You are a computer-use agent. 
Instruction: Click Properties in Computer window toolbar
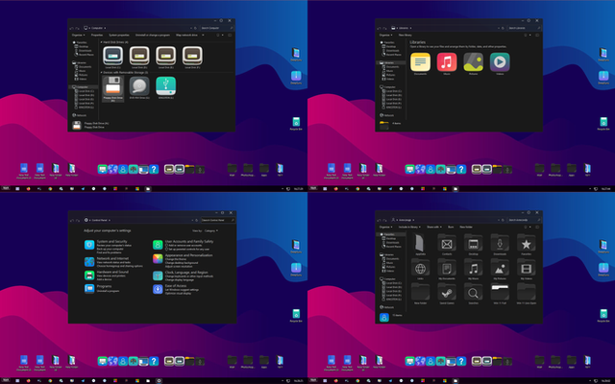[97, 35]
